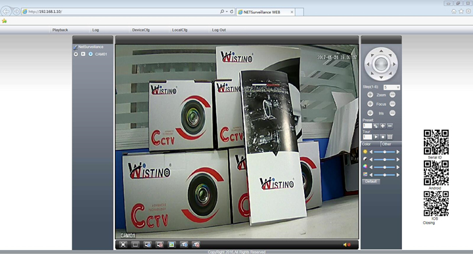The height and width of the screenshot is (254, 473).
Task: Click the fullscreen icon in bottom toolbar
Action: (x=123, y=245)
